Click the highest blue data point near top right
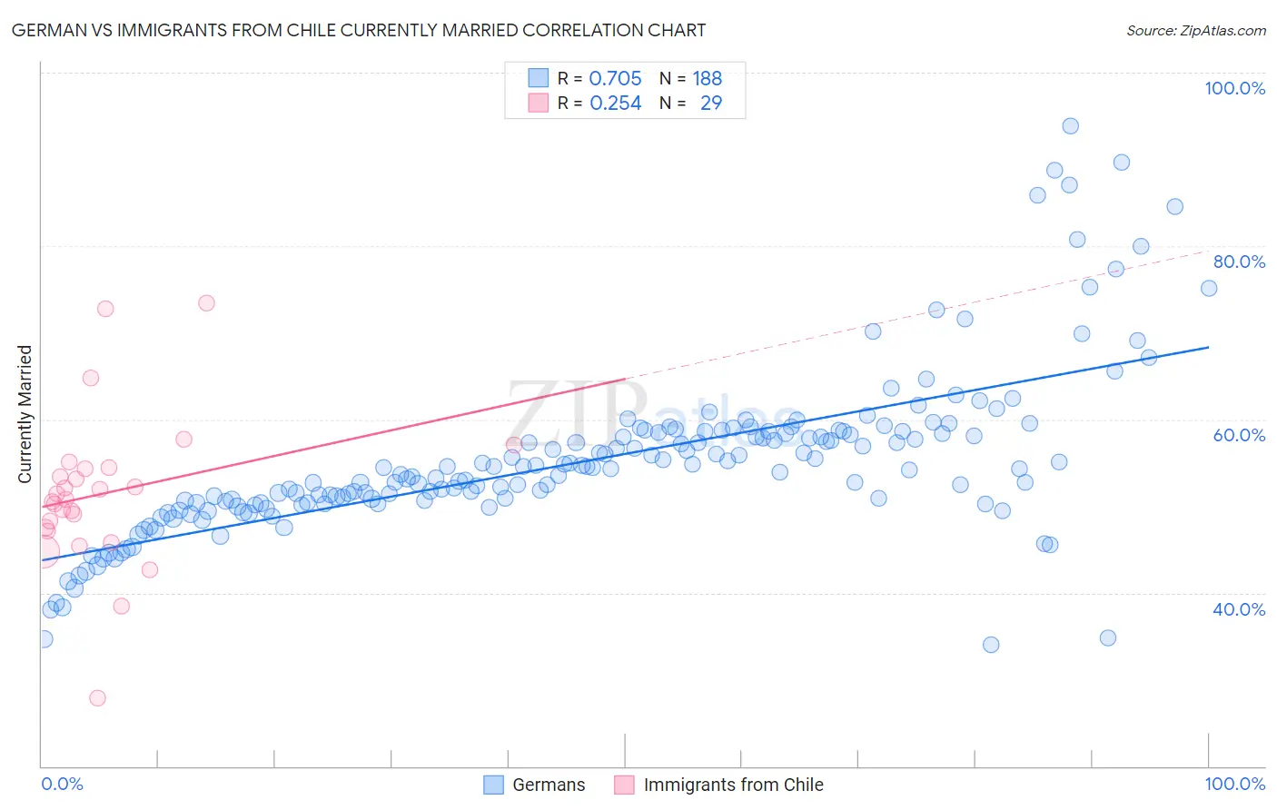The width and height of the screenshot is (1277, 810). tap(1070, 126)
